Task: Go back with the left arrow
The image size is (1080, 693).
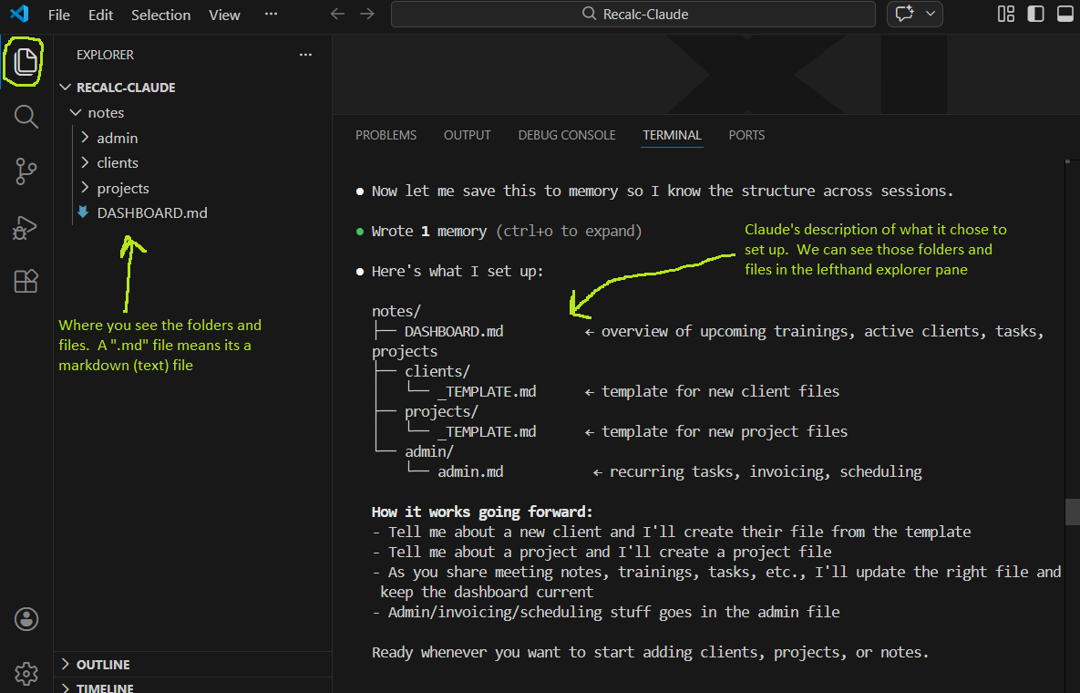Action: [337, 14]
